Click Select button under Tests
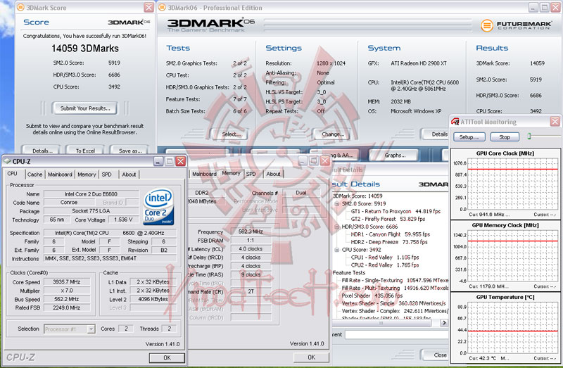 229,134
